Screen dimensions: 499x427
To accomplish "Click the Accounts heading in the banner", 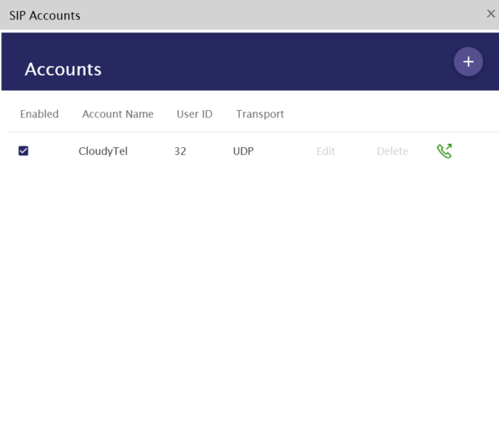I will tap(63, 70).
